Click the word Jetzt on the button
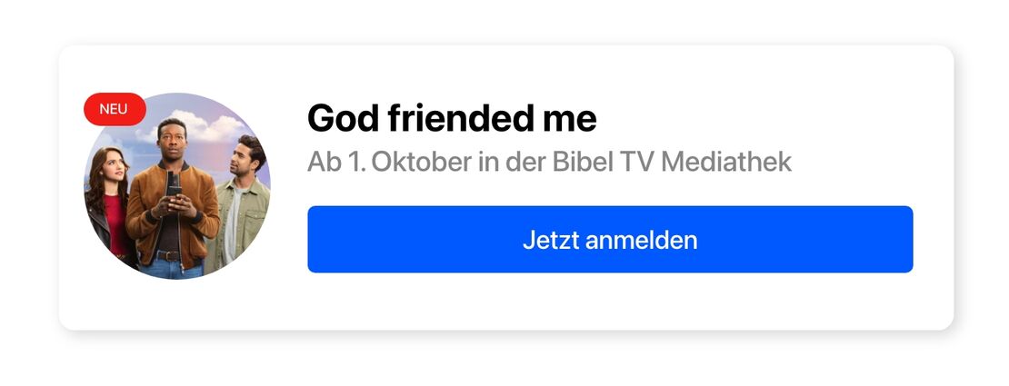The height and width of the screenshot is (386, 1009). (x=549, y=240)
